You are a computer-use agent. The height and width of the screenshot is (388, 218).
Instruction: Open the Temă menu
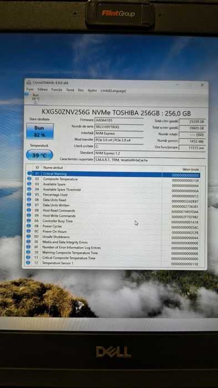coord(70,90)
